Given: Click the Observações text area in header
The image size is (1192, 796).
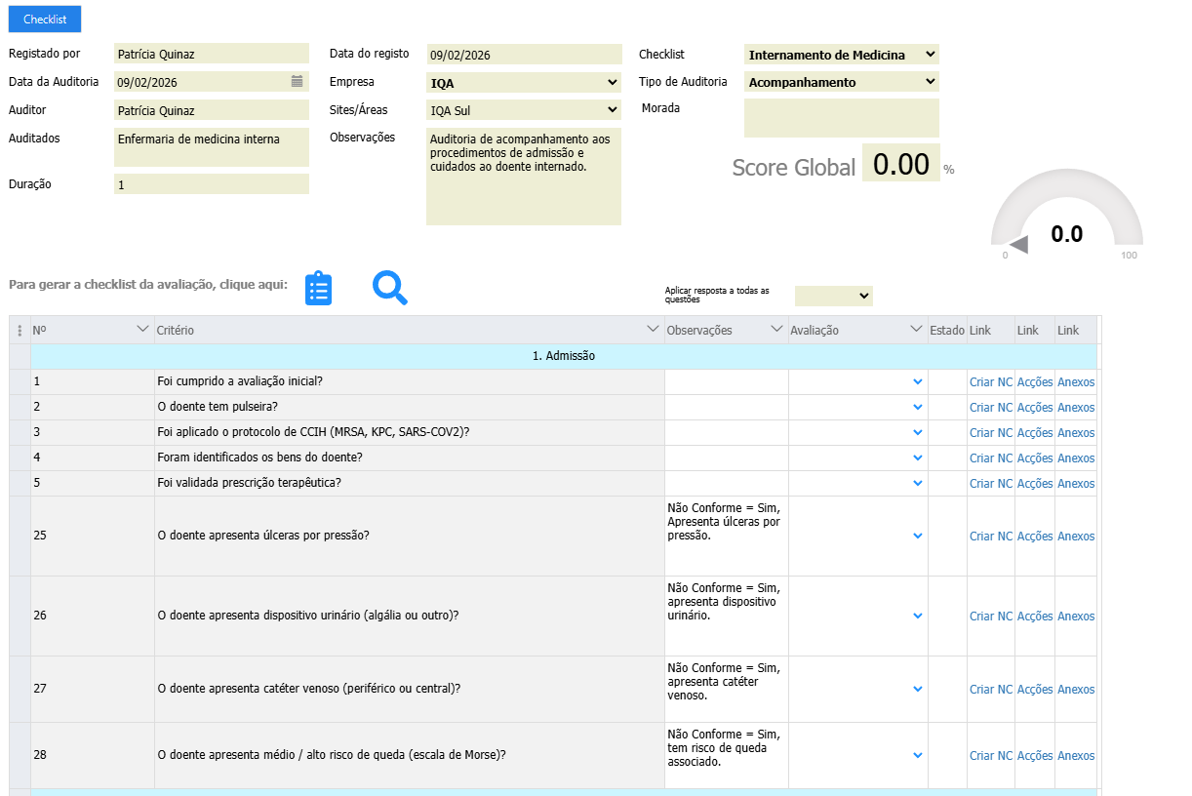Looking at the screenshot, I should coord(524,177).
